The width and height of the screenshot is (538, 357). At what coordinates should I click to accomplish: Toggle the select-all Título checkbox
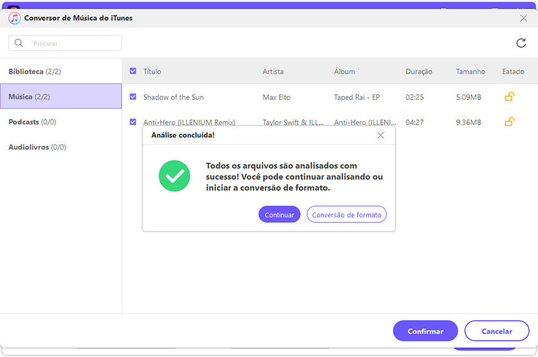coord(133,71)
